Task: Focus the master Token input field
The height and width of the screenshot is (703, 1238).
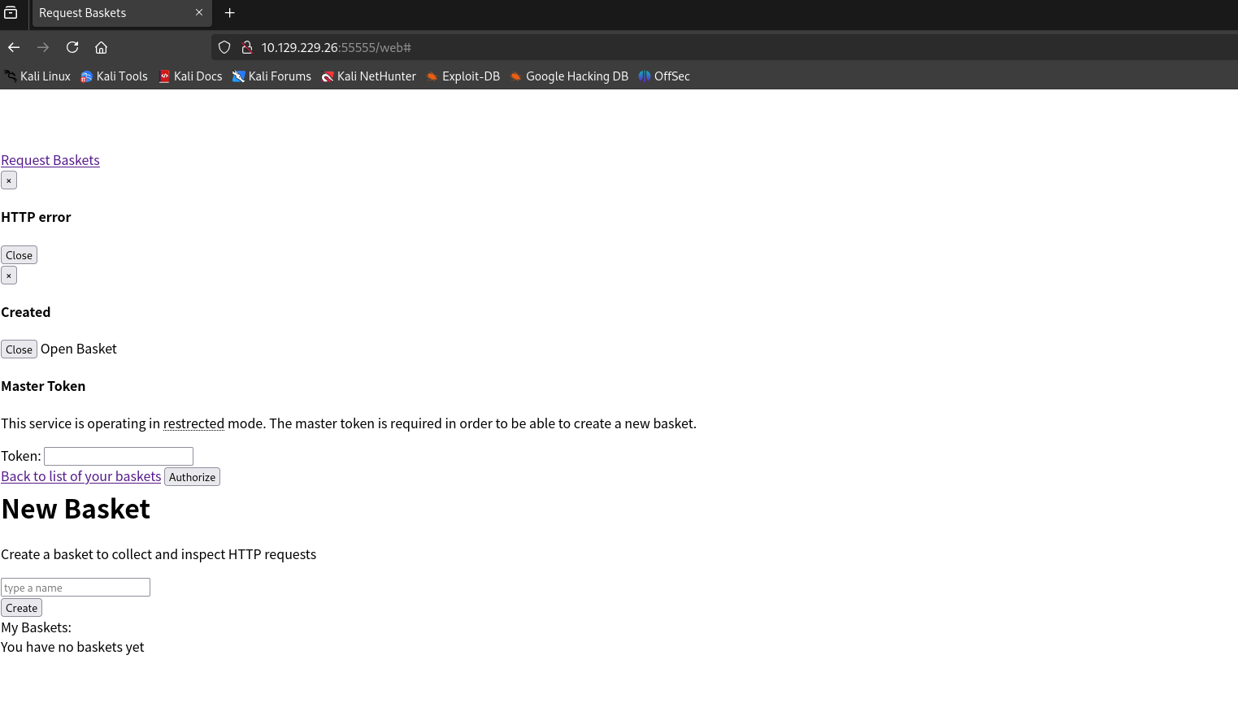Action: (x=119, y=456)
